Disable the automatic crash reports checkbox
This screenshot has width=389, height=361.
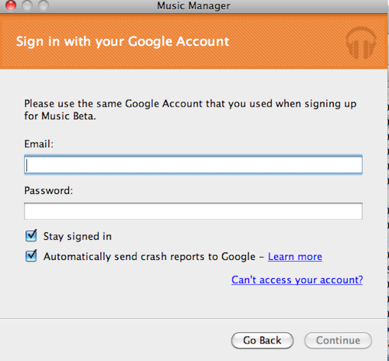tap(31, 256)
